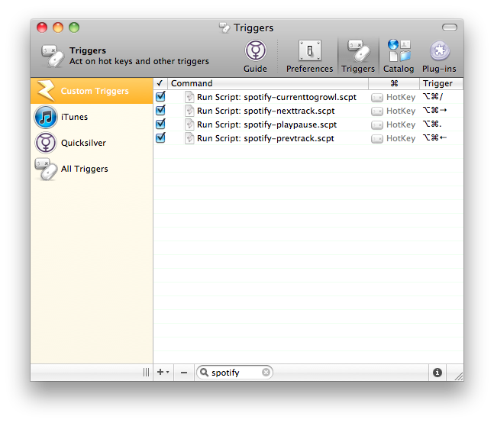Disable the spotify-currenttogrowl.scpt trigger
The image size is (494, 423).
click(x=160, y=96)
